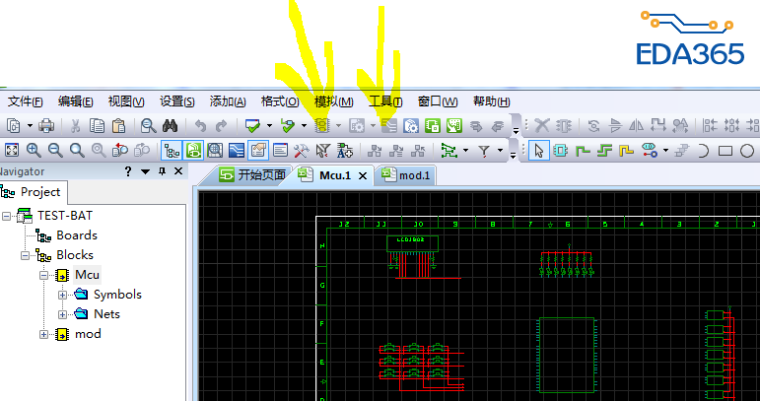The image size is (760, 401).
Task: Click the Zoom In magnifier icon
Action: click(x=34, y=151)
